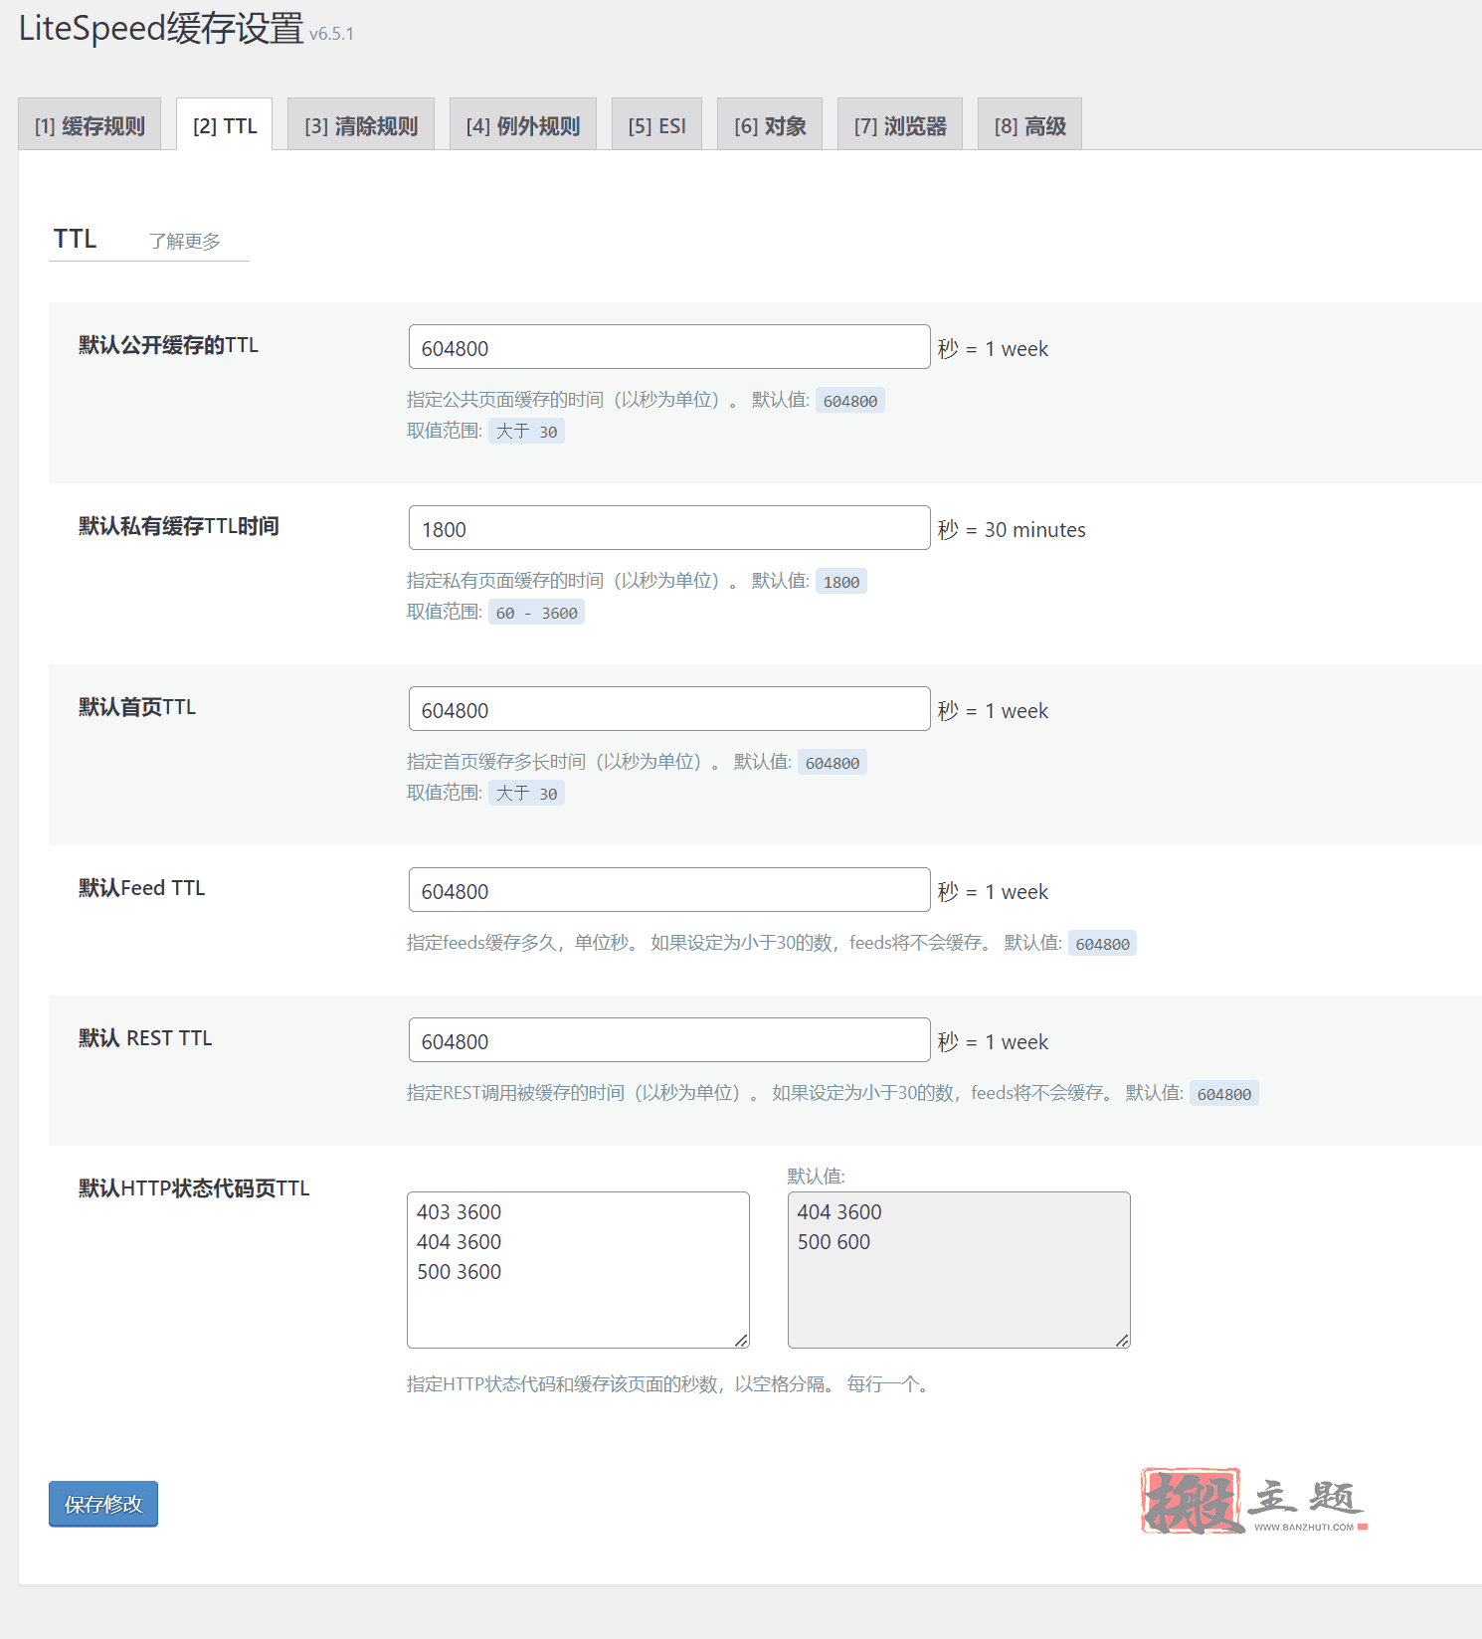Click the resize handle of the editable status code textarea
Screen dimensions: 1482x1639
click(741, 1341)
